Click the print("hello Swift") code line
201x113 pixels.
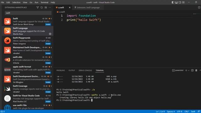click(x=84, y=20)
